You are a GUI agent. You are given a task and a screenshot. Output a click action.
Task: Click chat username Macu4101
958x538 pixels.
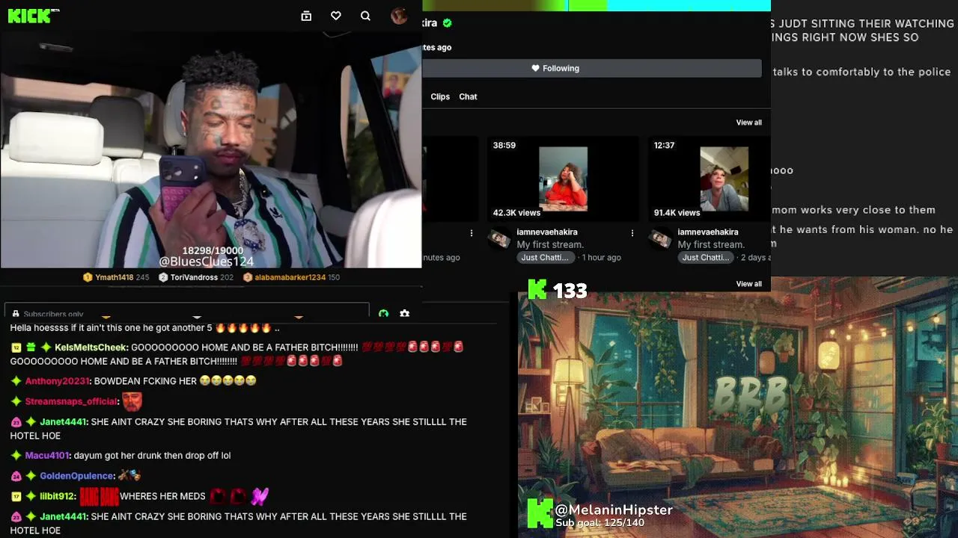click(x=47, y=455)
